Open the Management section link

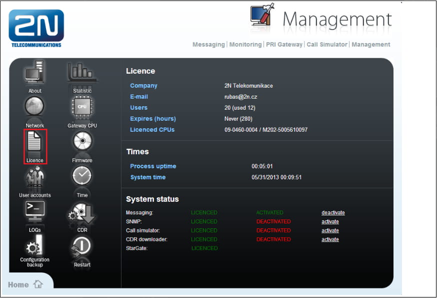(370, 45)
